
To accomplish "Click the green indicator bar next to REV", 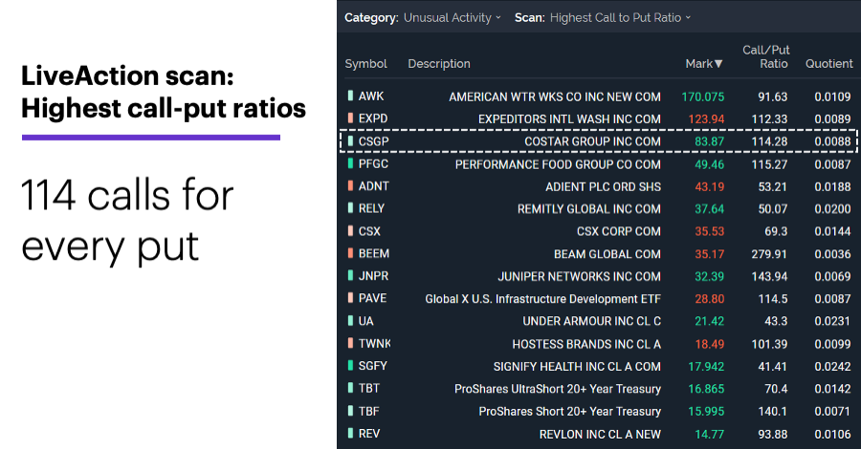I will tap(350, 433).
